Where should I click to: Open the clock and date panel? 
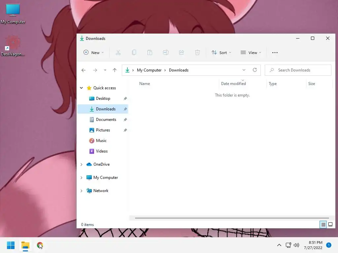pos(313,245)
